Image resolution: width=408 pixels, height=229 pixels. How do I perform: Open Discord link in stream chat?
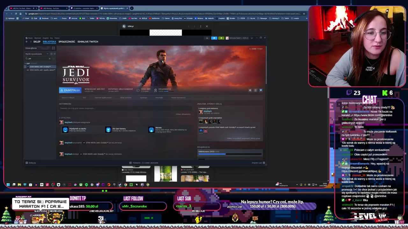coord(359,171)
